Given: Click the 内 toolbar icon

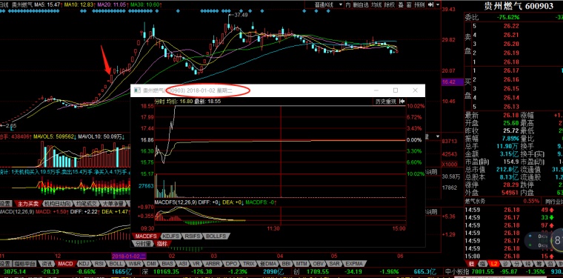Looking at the screenshot, I should click(347, 4).
